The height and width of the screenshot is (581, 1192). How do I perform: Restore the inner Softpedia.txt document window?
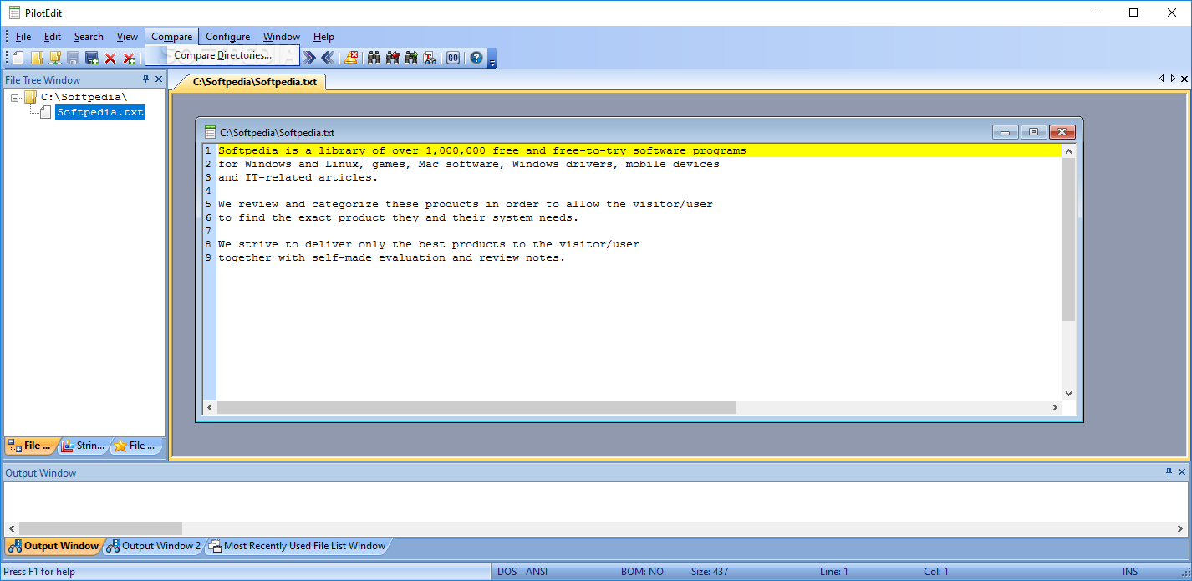tap(1033, 132)
